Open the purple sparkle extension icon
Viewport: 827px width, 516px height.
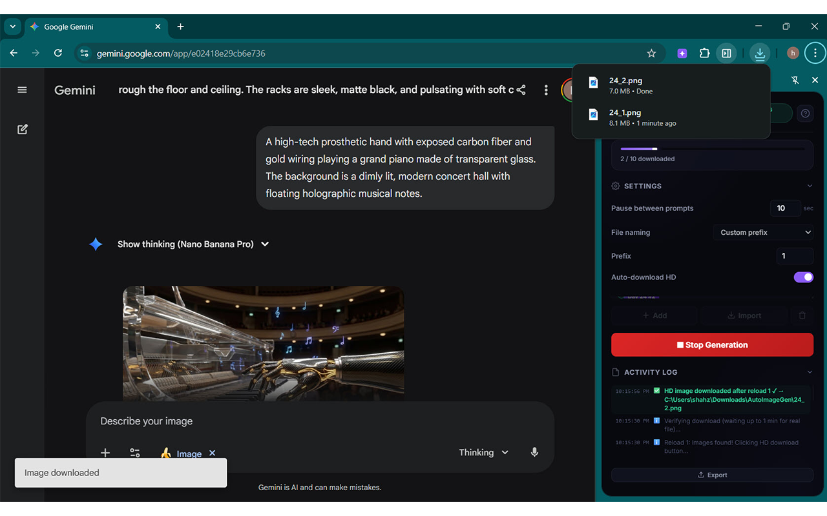[x=682, y=54]
